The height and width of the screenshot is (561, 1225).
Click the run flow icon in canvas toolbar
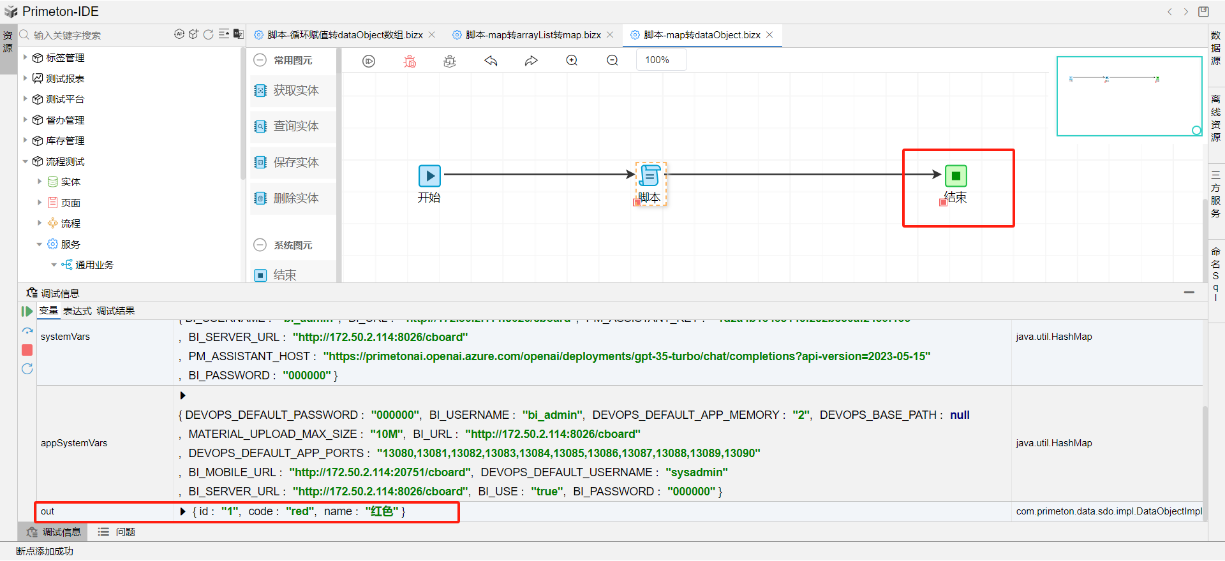[x=369, y=61]
